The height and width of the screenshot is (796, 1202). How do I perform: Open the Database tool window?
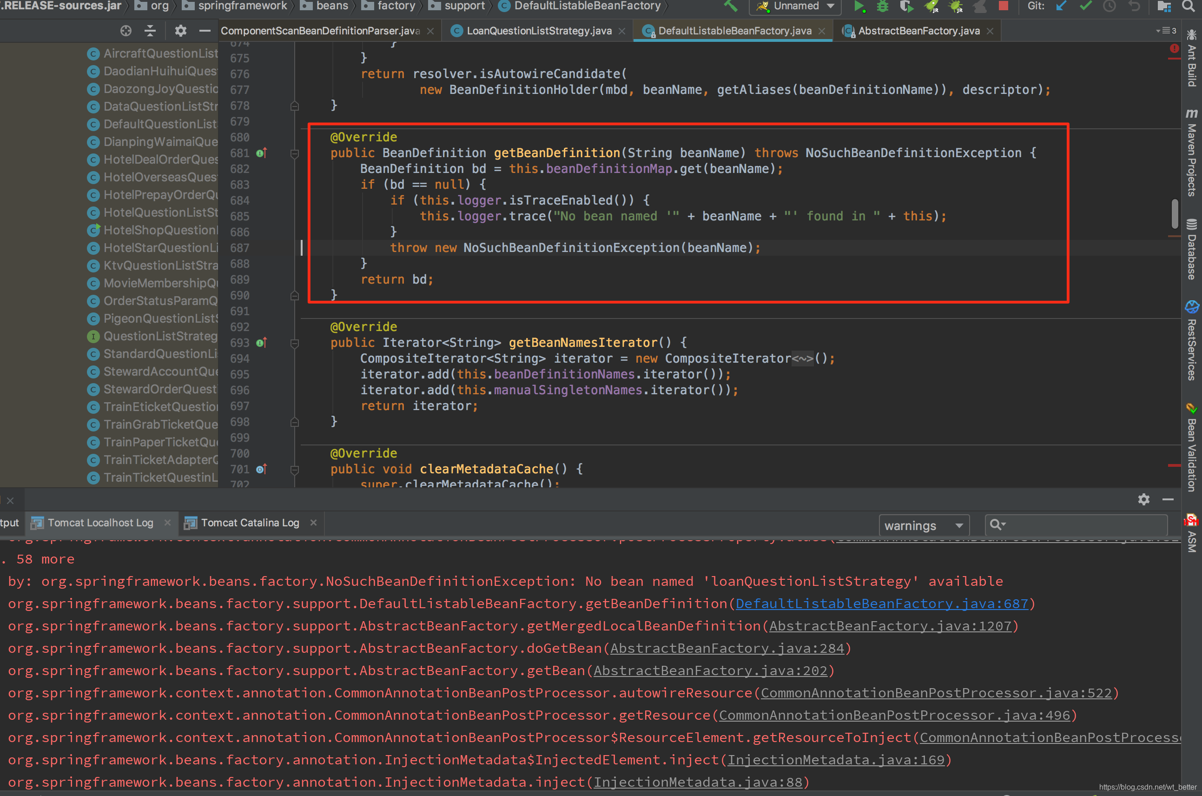click(x=1191, y=249)
